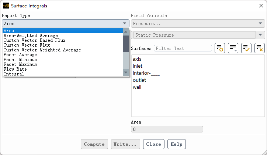The width and height of the screenshot is (267, 155).
Task: Select the inlet surface
Action: [x=138, y=66]
